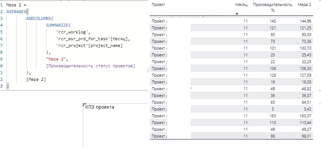Click the productivity cell showing 3
321x147 pixels.
[x=273, y=109]
